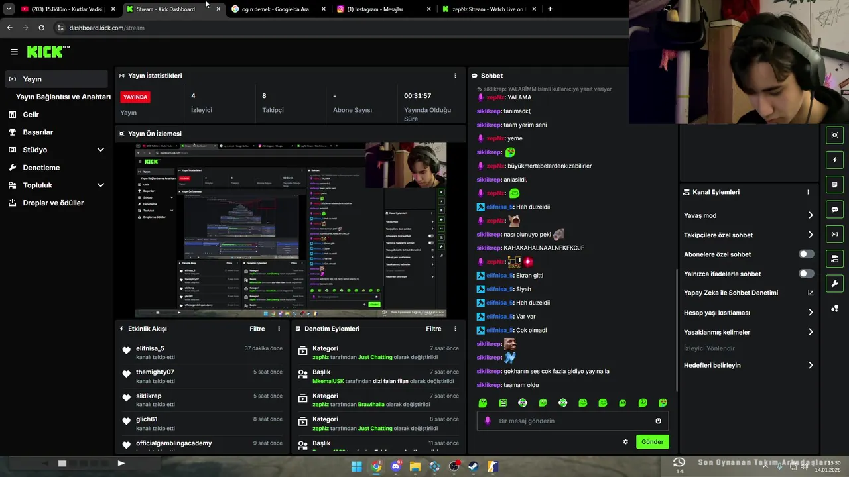Click the YAYINDA live status badge

click(135, 97)
